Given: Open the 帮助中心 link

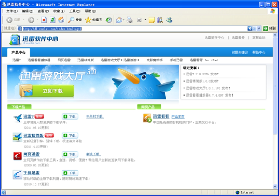Looking at the screenshot, I should point(259,53).
